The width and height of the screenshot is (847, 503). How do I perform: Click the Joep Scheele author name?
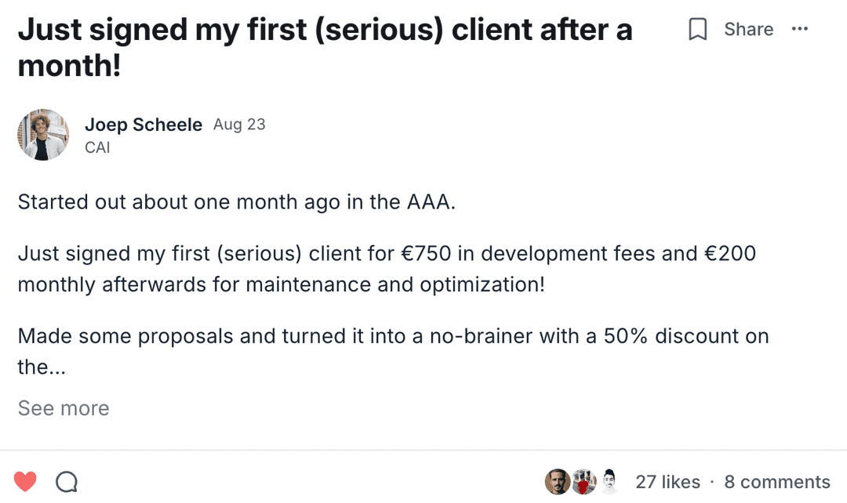tap(143, 125)
